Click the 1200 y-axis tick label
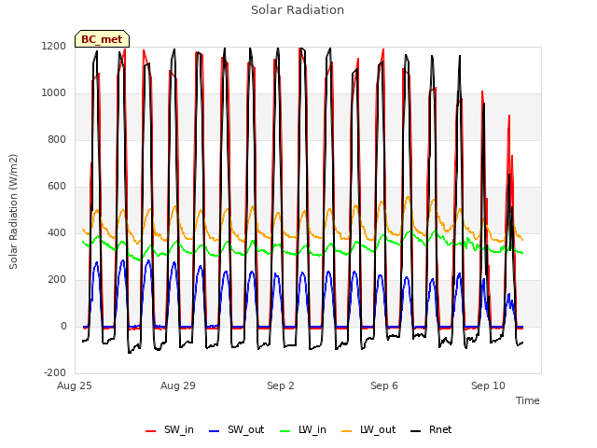 click(x=54, y=46)
